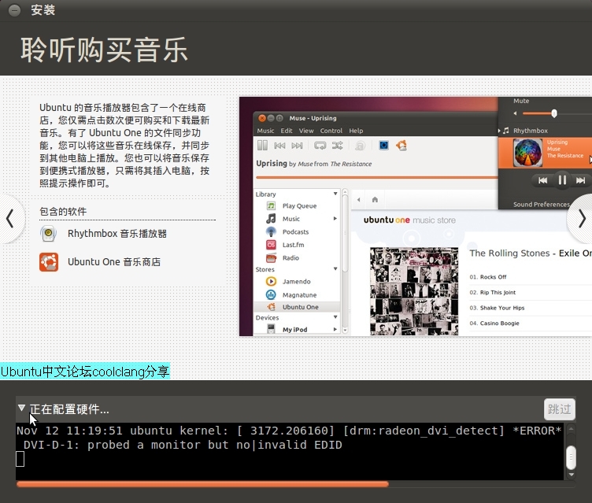Screen dimensions: 592x503
Task: Open the Control menu in Rhythmbox
Action: point(331,131)
